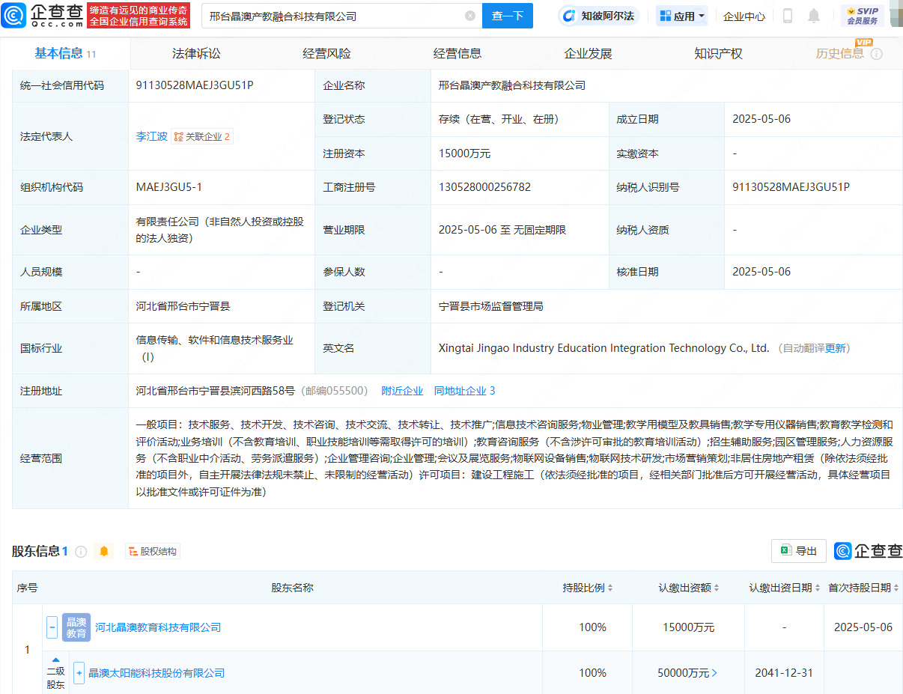Open 河北晶澳教育科技有限公司 link
The width and height of the screenshot is (903, 694).
point(158,627)
